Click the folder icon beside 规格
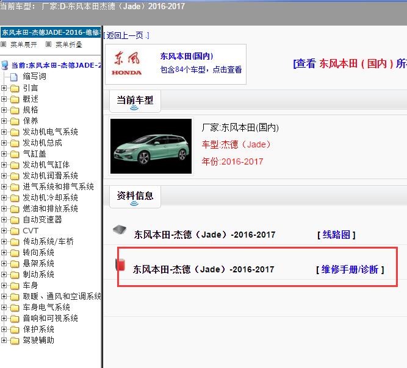 click(x=15, y=110)
